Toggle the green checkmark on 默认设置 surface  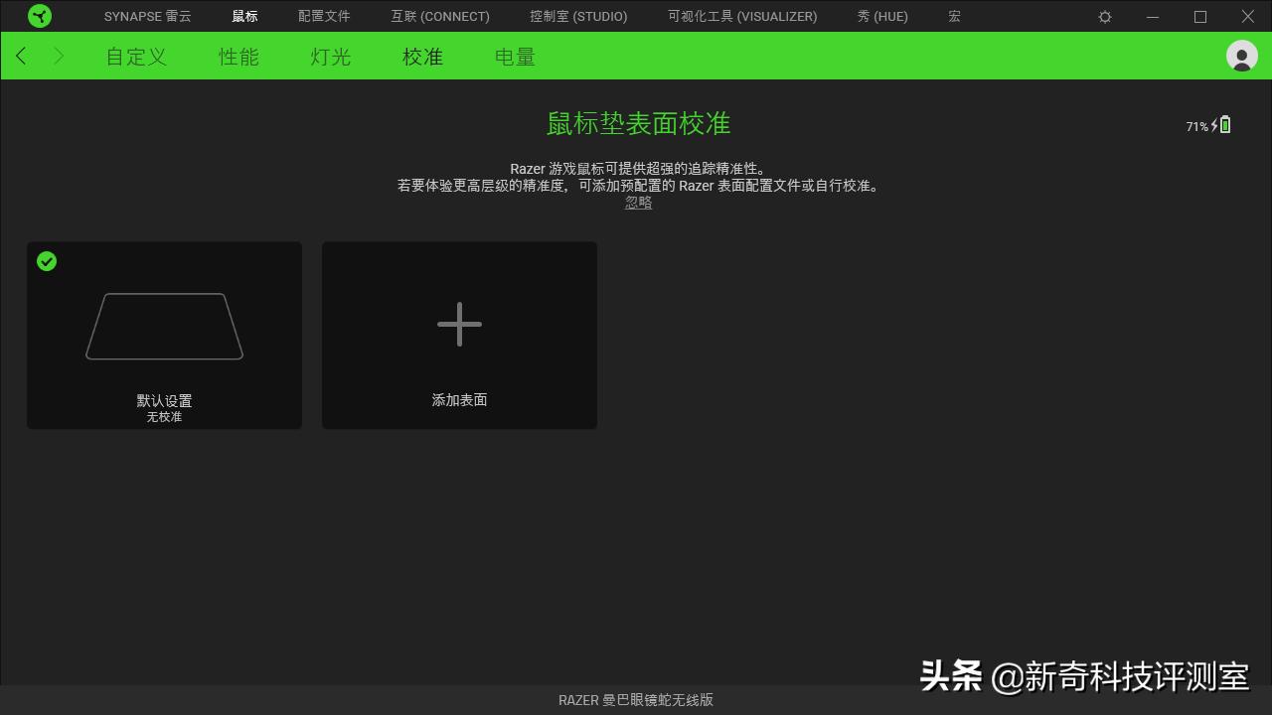pyautogui.click(x=46, y=261)
